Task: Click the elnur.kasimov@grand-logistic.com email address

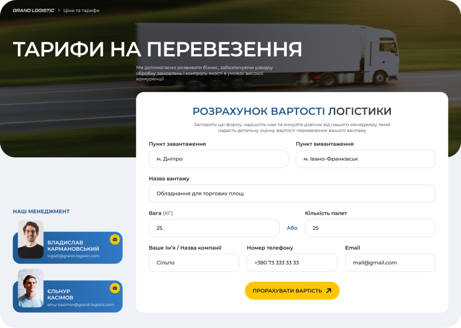Action: click(81, 304)
